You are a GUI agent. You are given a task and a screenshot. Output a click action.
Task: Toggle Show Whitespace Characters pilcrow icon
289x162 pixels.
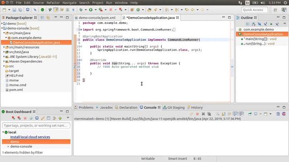tap(73, 10)
